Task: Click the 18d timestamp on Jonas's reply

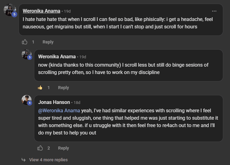Action: 77,102
